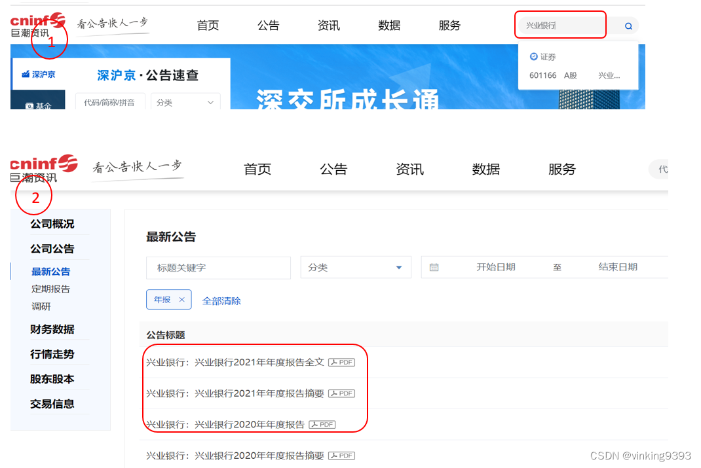Click 服务 in the top screenshot navigation
Screen dimensions: 701x468
449,26
